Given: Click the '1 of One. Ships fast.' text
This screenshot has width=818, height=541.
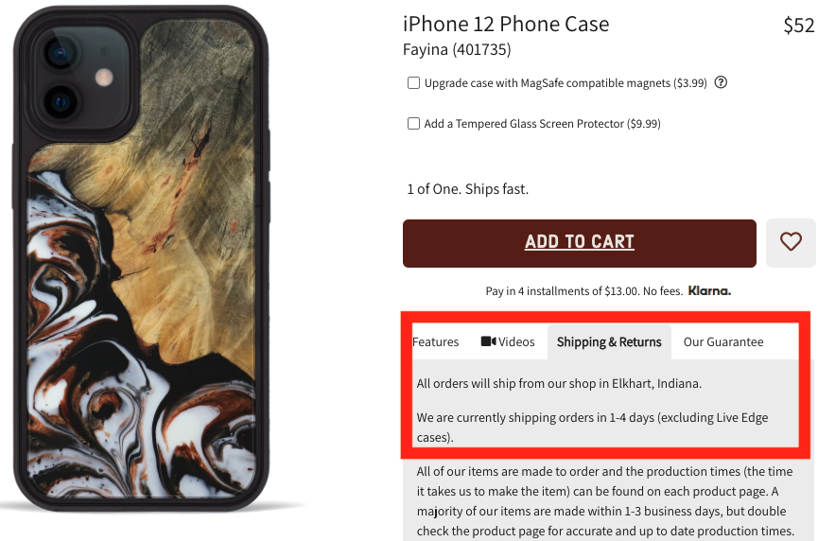Looking at the screenshot, I should click(x=467, y=189).
